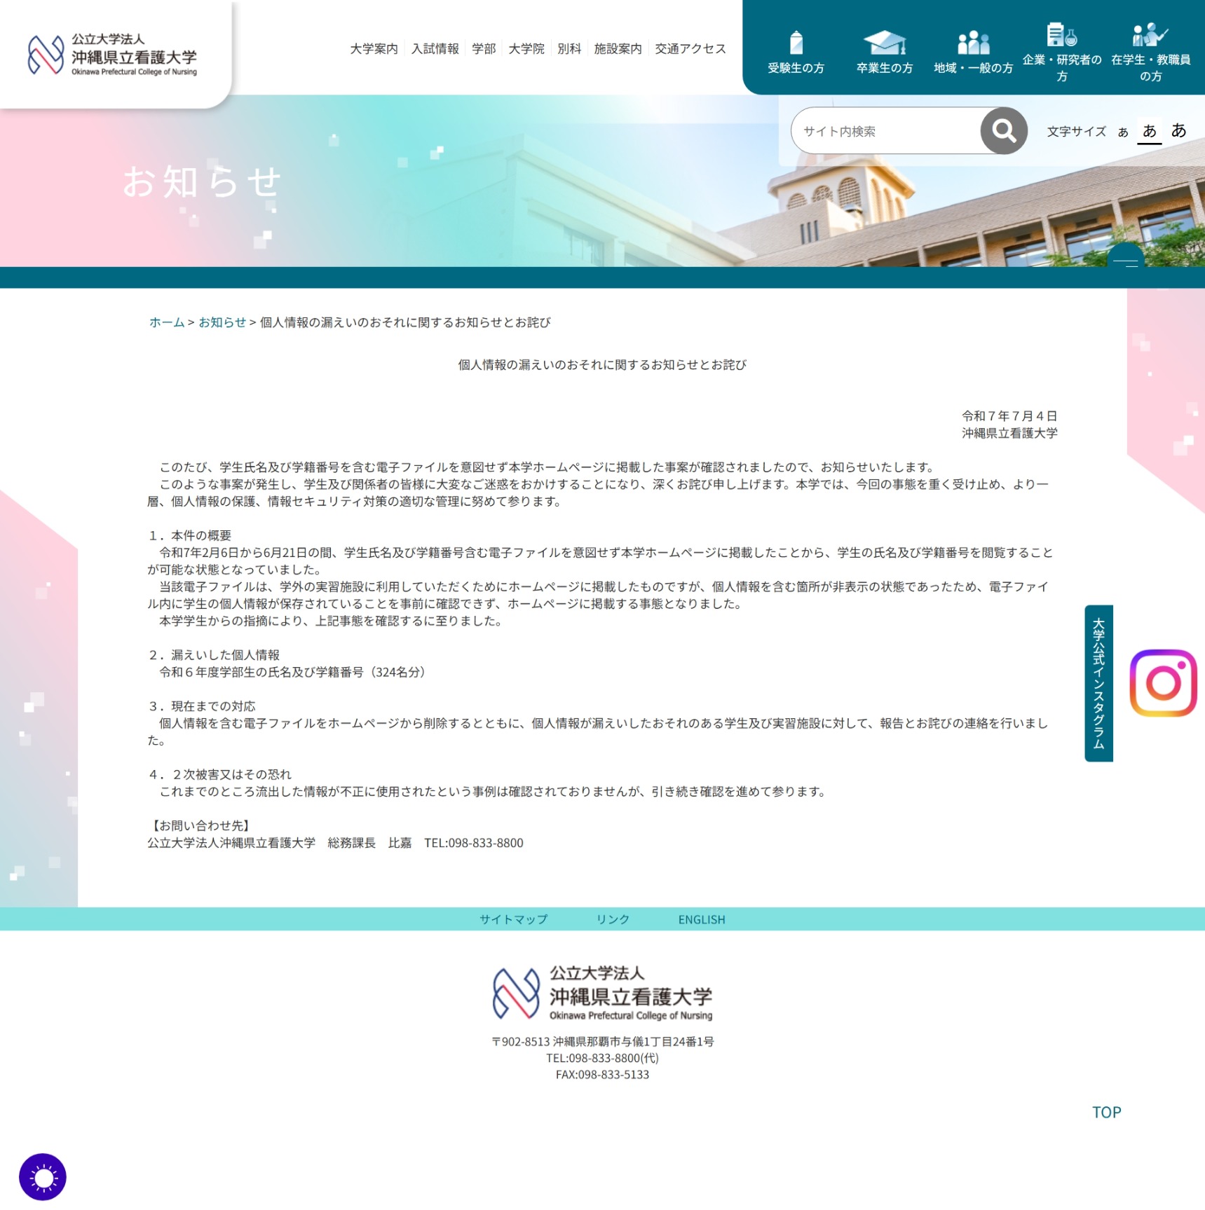Set text size to medium あ
This screenshot has width=1205, height=1210.
coord(1150,131)
